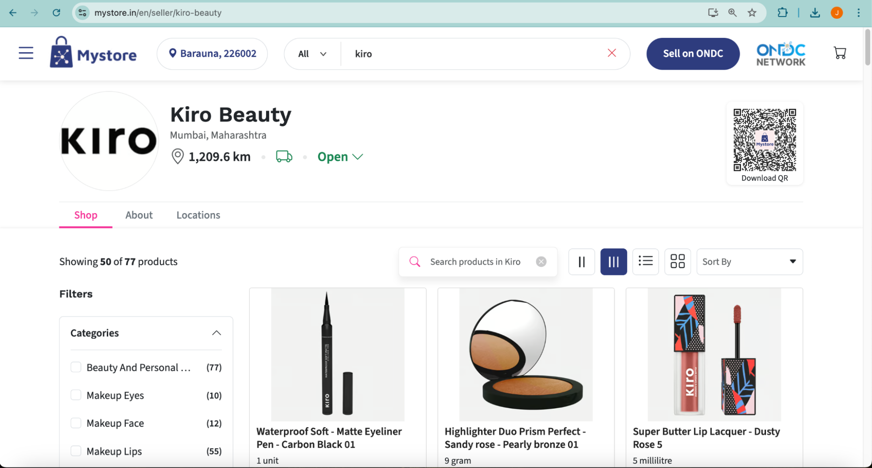The image size is (872, 468).
Task: Open Super Butter Lip Lacquer Dusty Rose product
Action: click(706, 437)
